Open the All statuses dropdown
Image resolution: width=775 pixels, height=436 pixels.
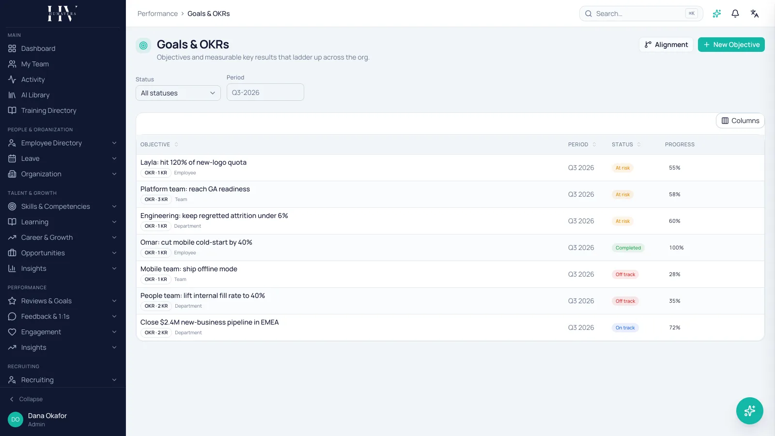pos(178,93)
